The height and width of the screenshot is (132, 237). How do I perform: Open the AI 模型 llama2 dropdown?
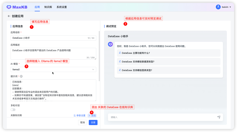tap(53, 69)
